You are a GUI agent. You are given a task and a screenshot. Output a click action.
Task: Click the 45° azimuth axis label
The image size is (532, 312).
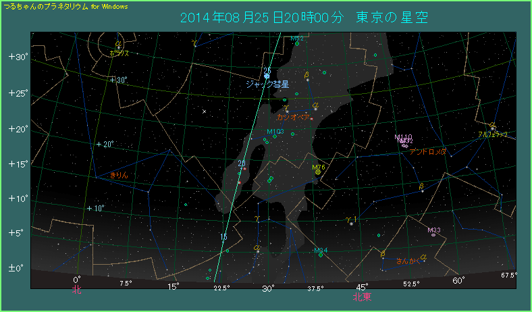(x=362, y=287)
